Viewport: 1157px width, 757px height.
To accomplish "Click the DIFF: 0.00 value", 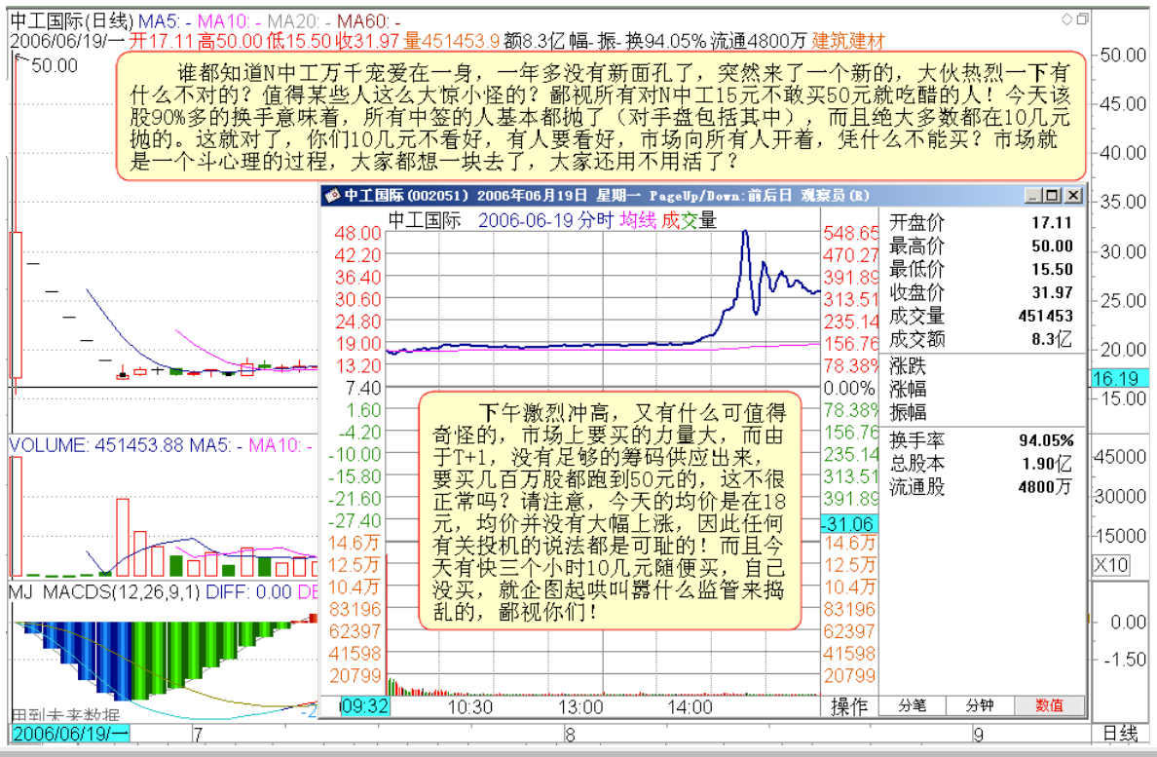I will pyautogui.click(x=248, y=591).
